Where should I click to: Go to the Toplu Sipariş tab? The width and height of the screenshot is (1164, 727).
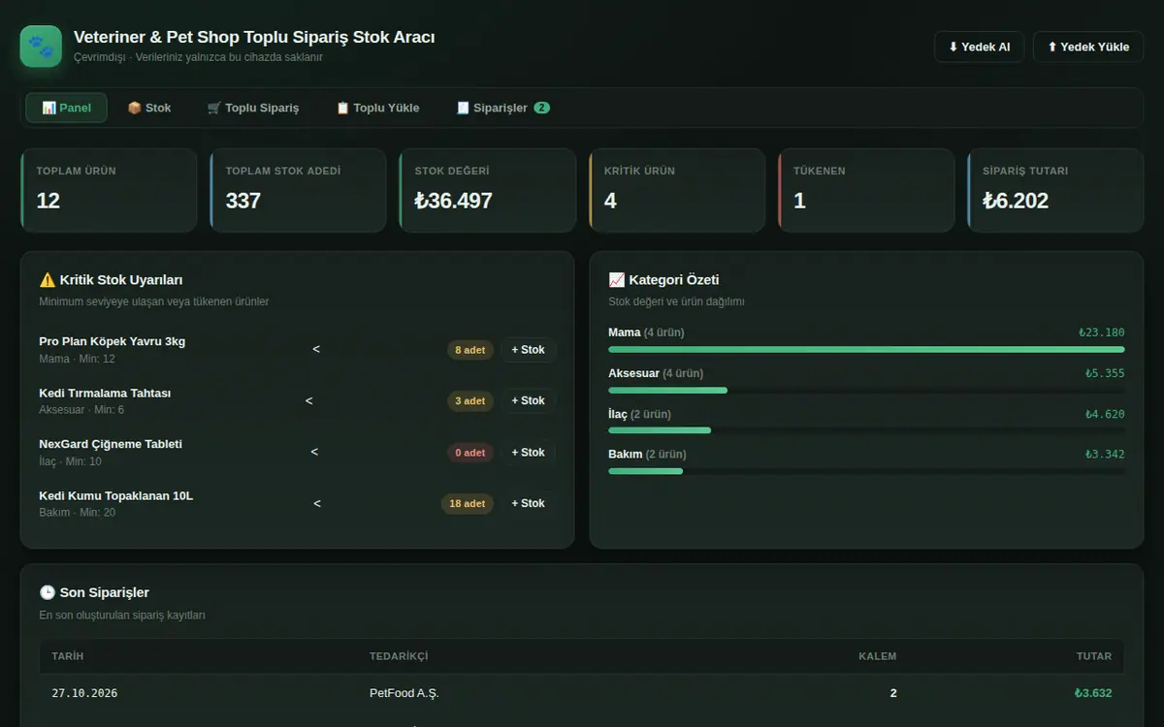pos(253,108)
